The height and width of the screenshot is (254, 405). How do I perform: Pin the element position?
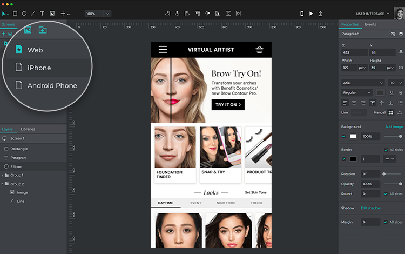(401, 52)
